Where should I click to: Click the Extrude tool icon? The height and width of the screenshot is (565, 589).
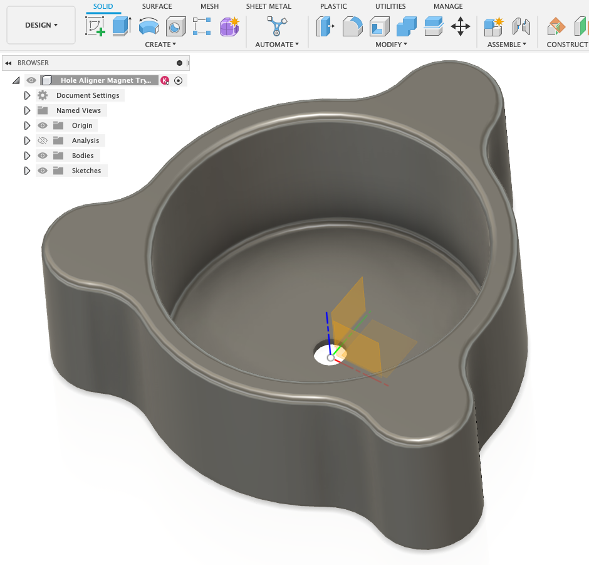point(122,26)
